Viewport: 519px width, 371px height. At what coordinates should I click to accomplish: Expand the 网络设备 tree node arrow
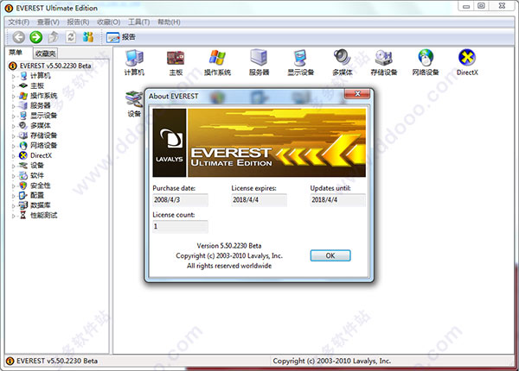tap(14, 146)
